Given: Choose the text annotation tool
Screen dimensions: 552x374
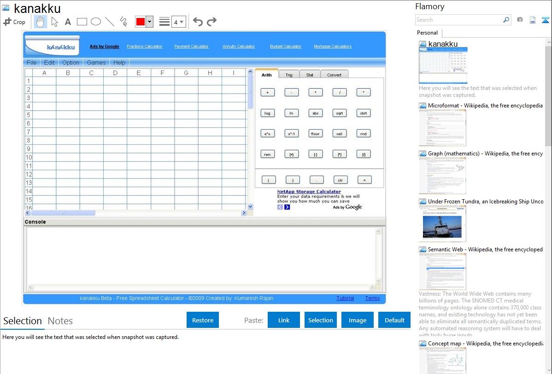Looking at the screenshot, I should (x=68, y=22).
